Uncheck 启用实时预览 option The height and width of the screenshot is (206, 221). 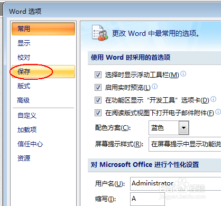[98, 87]
